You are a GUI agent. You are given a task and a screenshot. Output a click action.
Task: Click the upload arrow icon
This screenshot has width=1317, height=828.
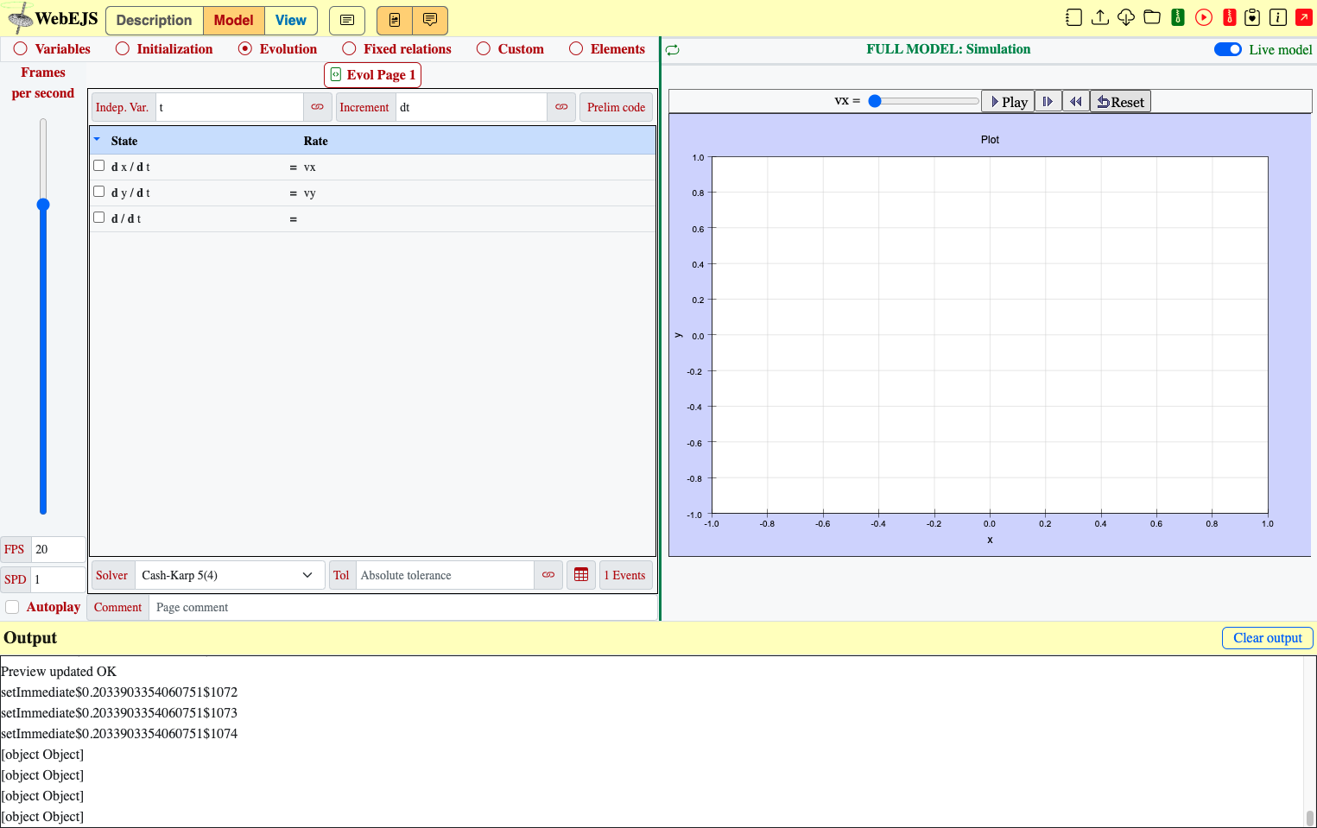[x=1100, y=17]
